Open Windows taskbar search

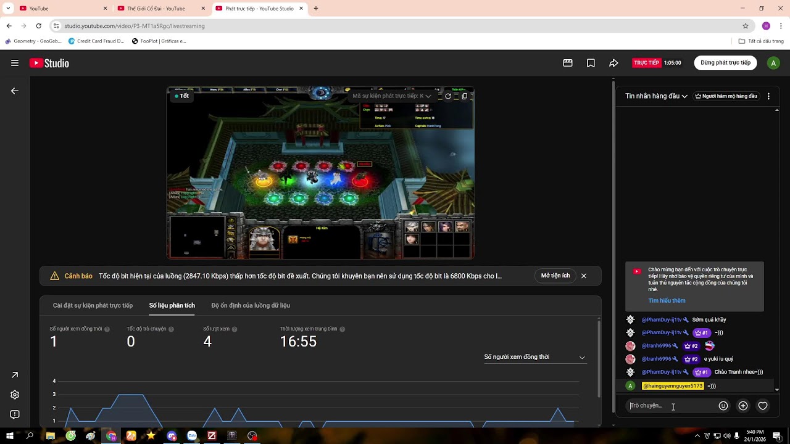tap(30, 436)
